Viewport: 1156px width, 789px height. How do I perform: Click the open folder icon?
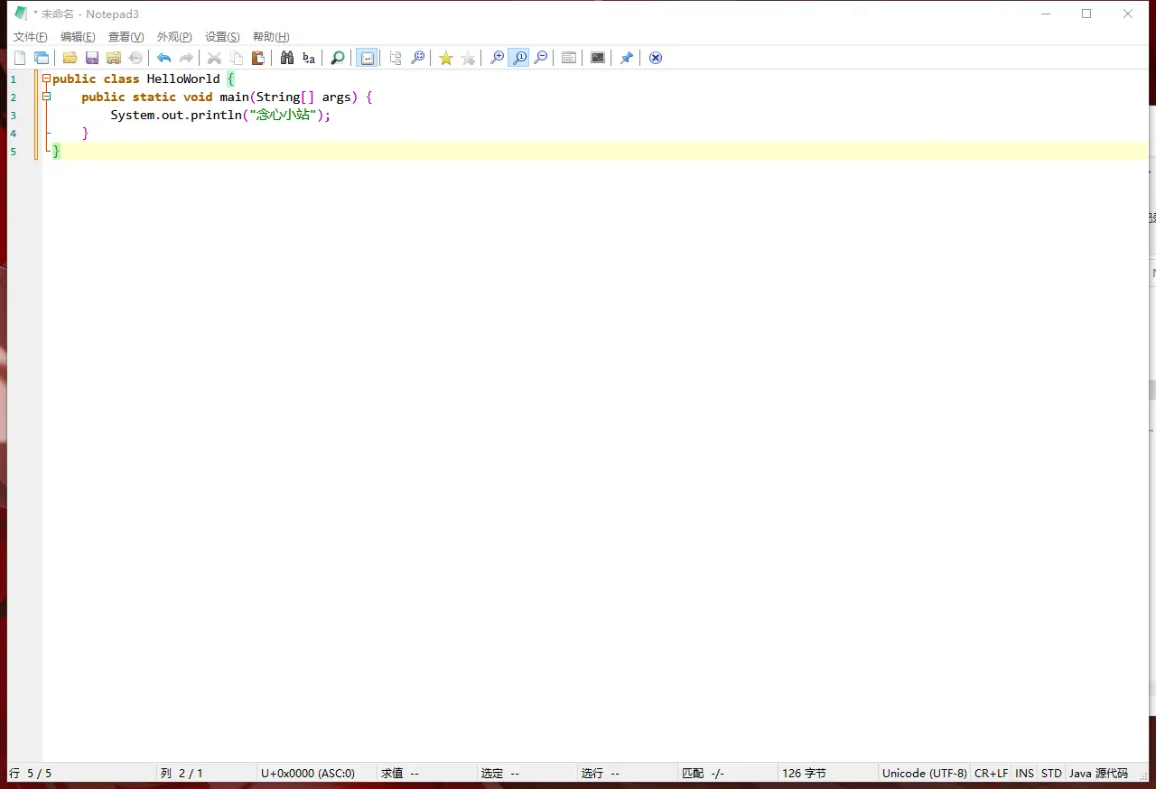pyautogui.click(x=70, y=58)
